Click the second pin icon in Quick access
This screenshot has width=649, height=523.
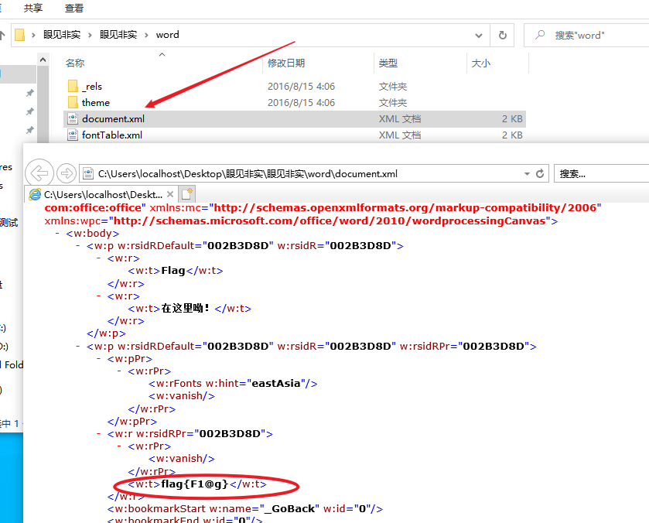(x=30, y=111)
